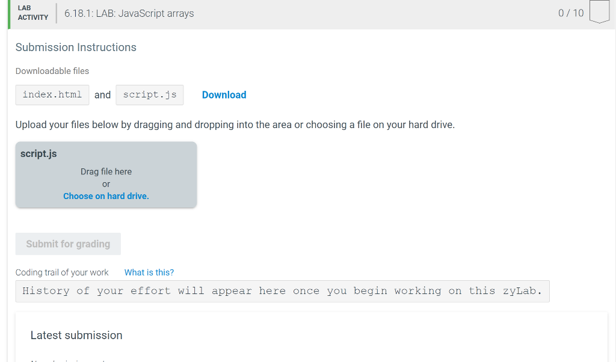
Task: Click the script.js upload drop area
Action: click(106, 175)
